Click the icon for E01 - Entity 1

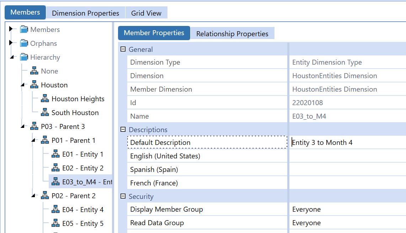55,154
